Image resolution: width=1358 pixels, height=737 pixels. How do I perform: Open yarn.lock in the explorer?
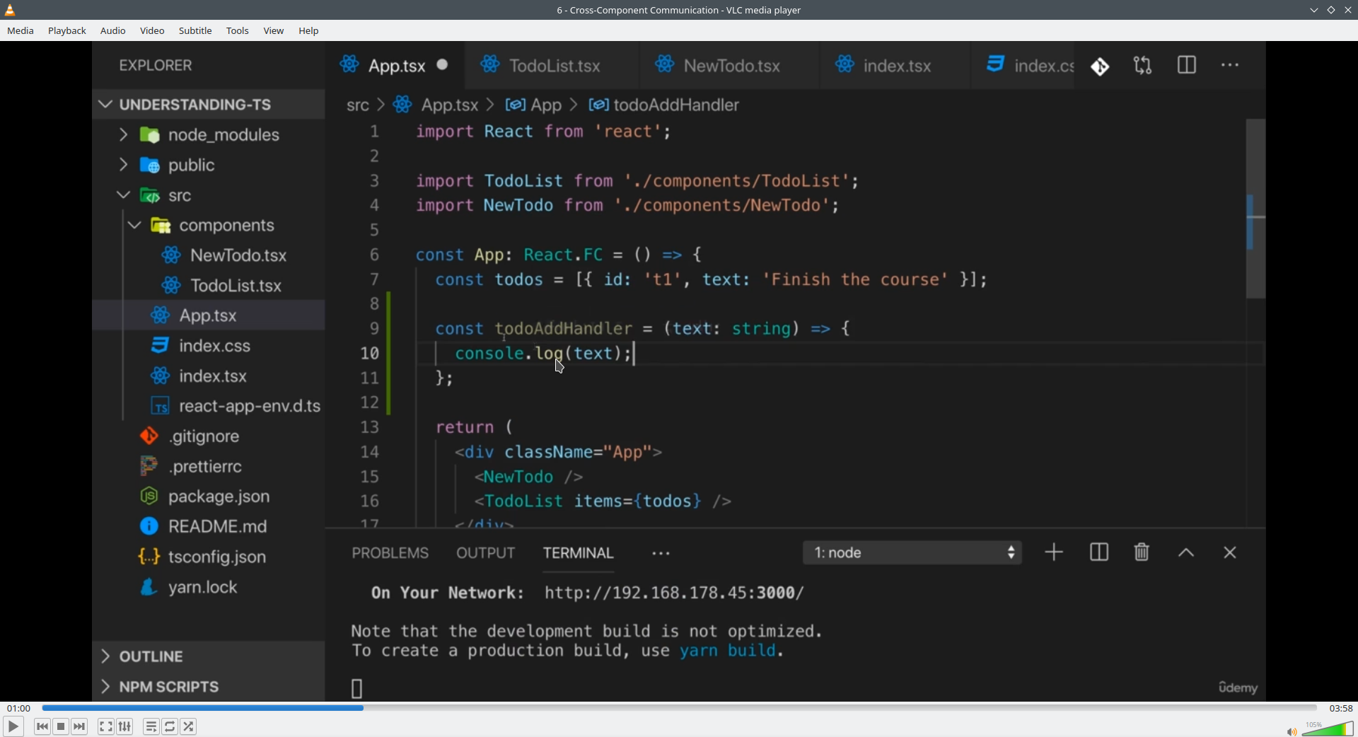pyautogui.click(x=209, y=588)
